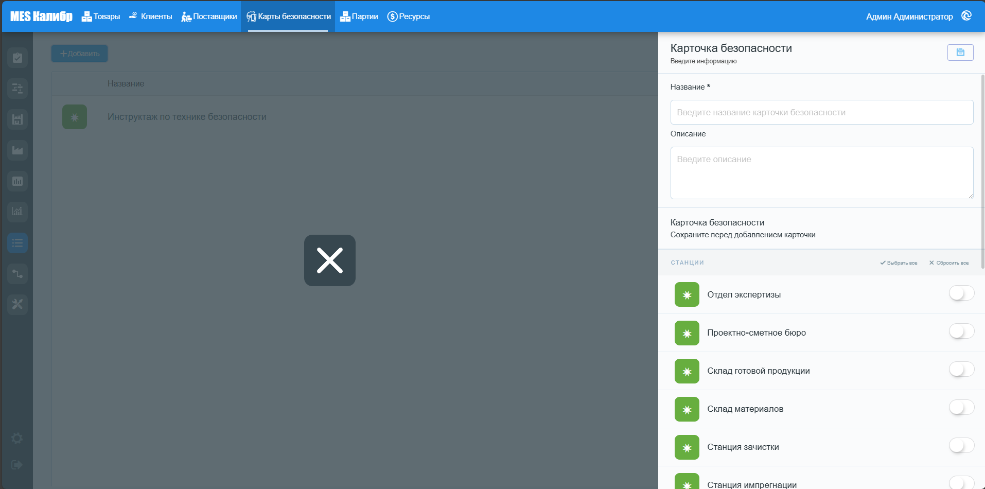This screenshot has height=489, width=985.
Task: Open the route flow icon in the sidebar
Action: point(17,273)
